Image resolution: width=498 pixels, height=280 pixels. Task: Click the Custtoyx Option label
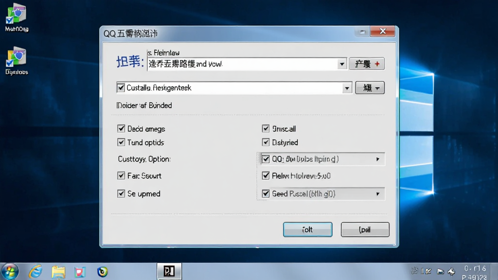pyautogui.click(x=144, y=159)
